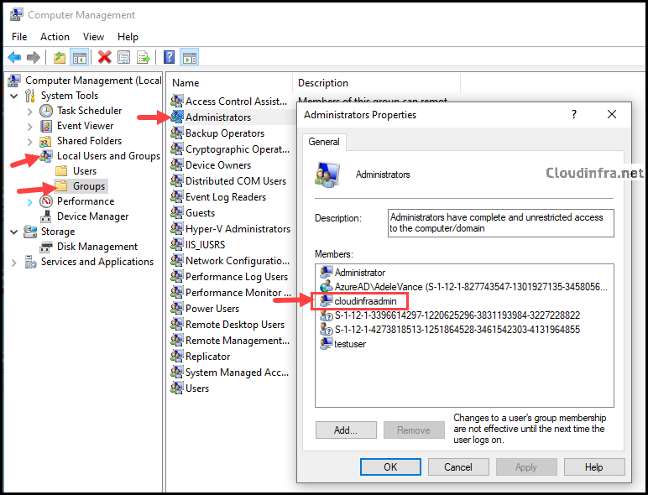Open the Action menu

tap(55, 37)
